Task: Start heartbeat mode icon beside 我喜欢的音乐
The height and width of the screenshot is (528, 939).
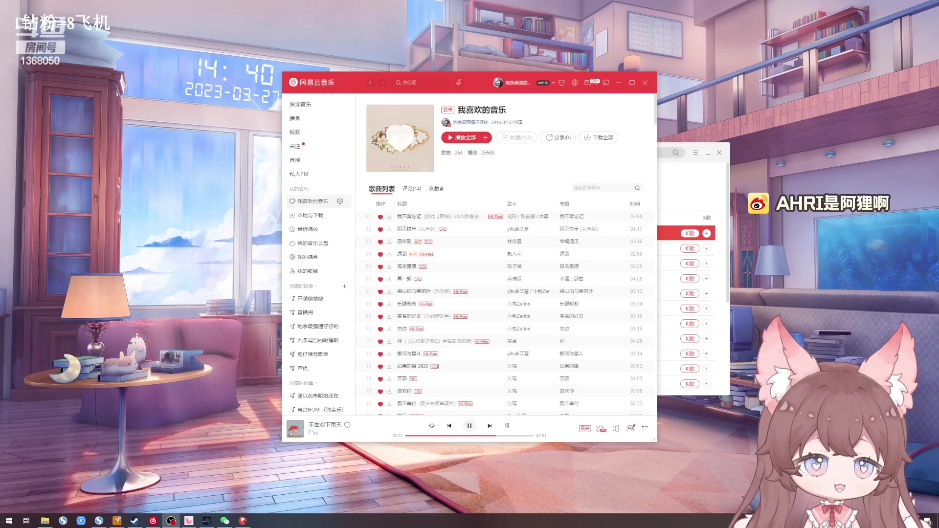Action: click(340, 201)
